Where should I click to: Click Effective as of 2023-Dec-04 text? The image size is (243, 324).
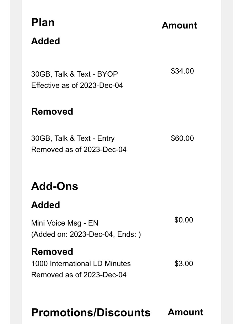point(77,85)
